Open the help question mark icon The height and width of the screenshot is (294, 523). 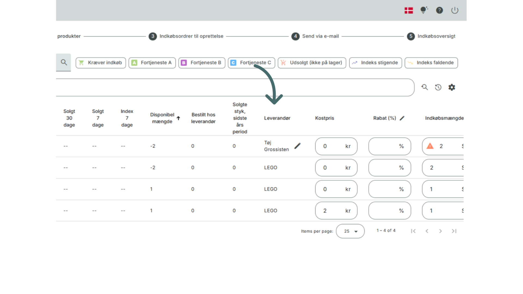(439, 10)
